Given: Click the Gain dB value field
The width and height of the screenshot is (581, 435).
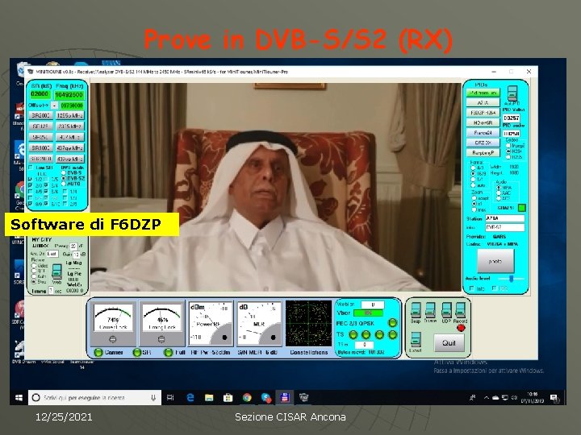Looking at the screenshot, I should (x=77, y=255).
